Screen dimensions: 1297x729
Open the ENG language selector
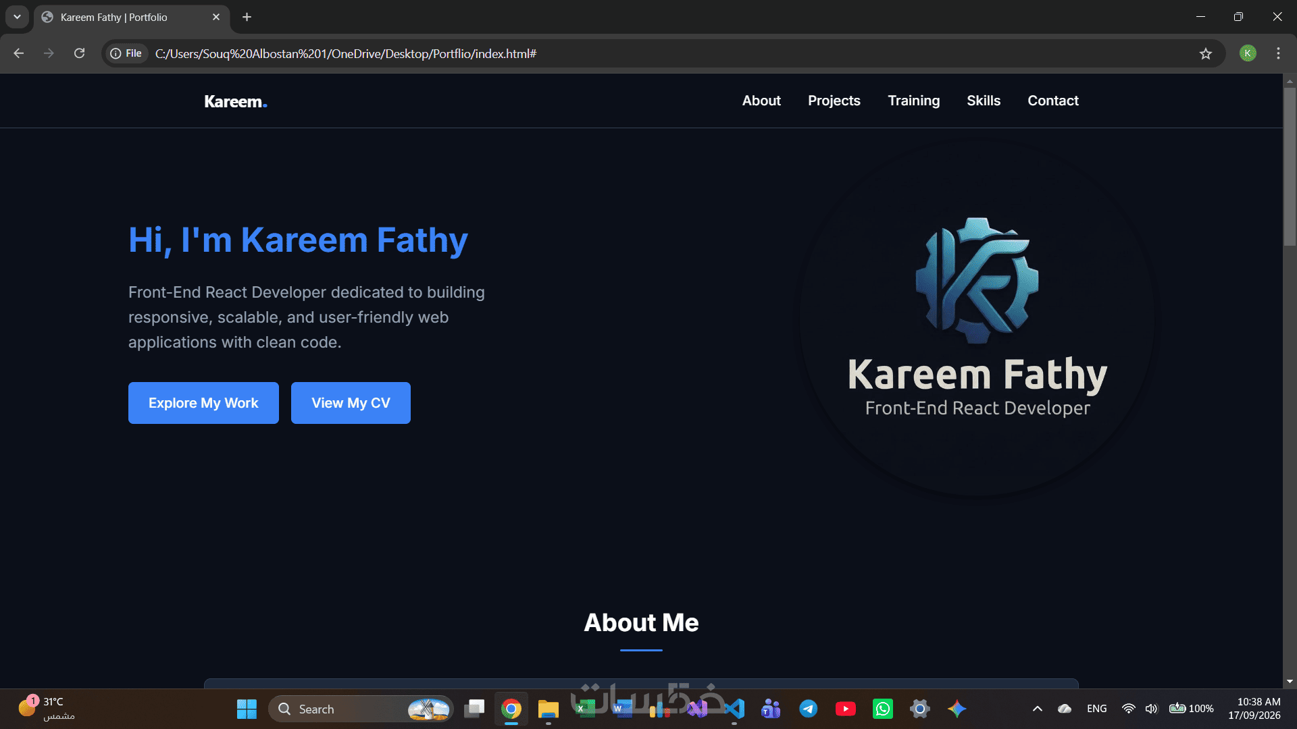1097,709
